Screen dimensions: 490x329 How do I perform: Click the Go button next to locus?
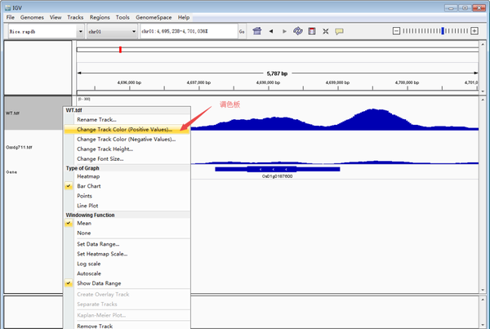(x=242, y=32)
